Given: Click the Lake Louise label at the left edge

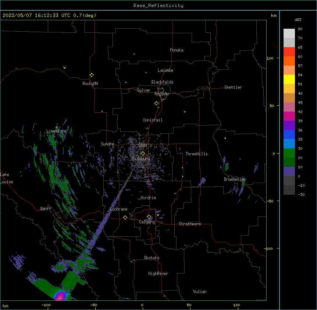Looking at the screenshot, I should (x=7, y=178).
